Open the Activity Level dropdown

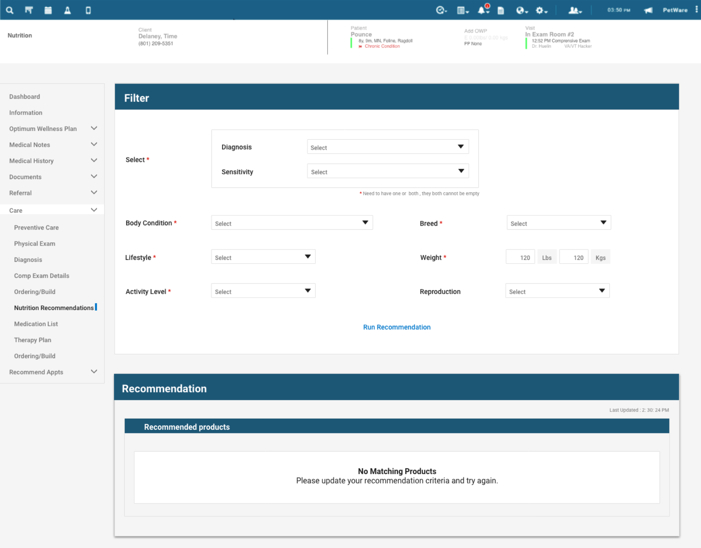pyautogui.click(x=263, y=291)
